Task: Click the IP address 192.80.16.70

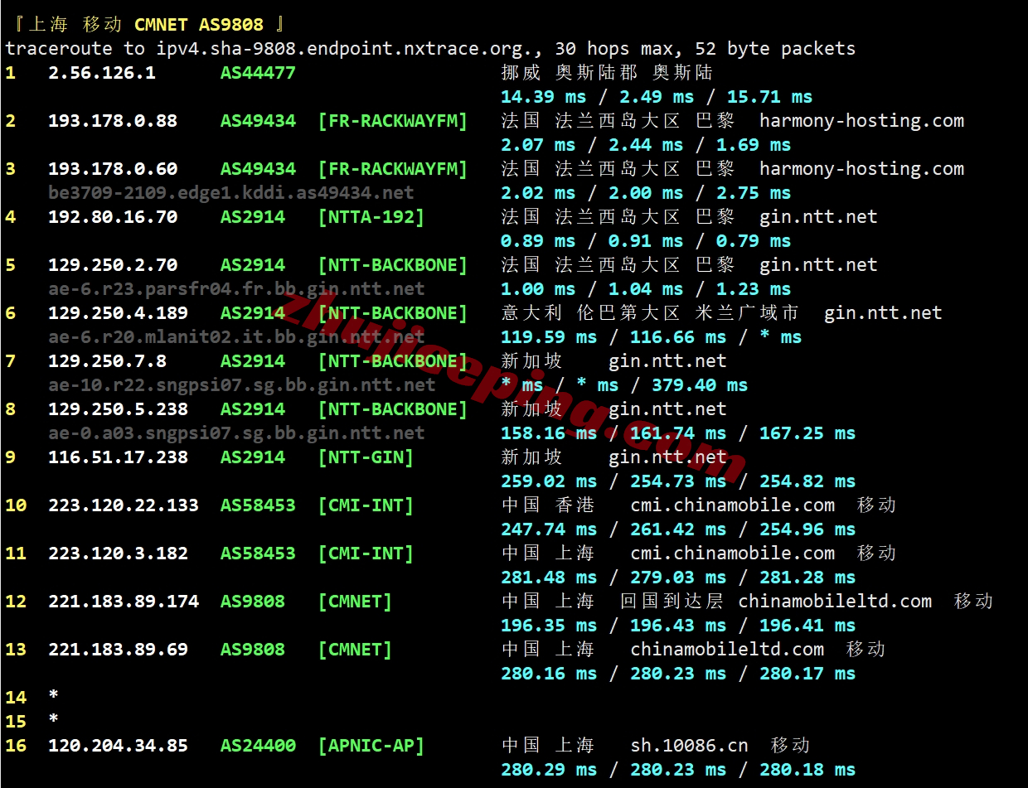Action: point(113,217)
